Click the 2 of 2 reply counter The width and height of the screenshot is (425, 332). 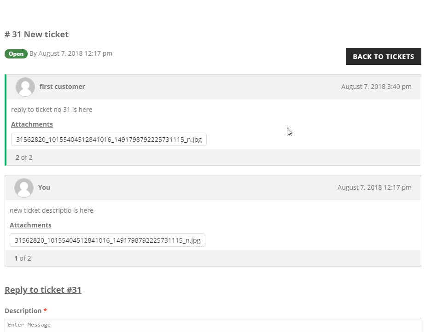tap(24, 157)
